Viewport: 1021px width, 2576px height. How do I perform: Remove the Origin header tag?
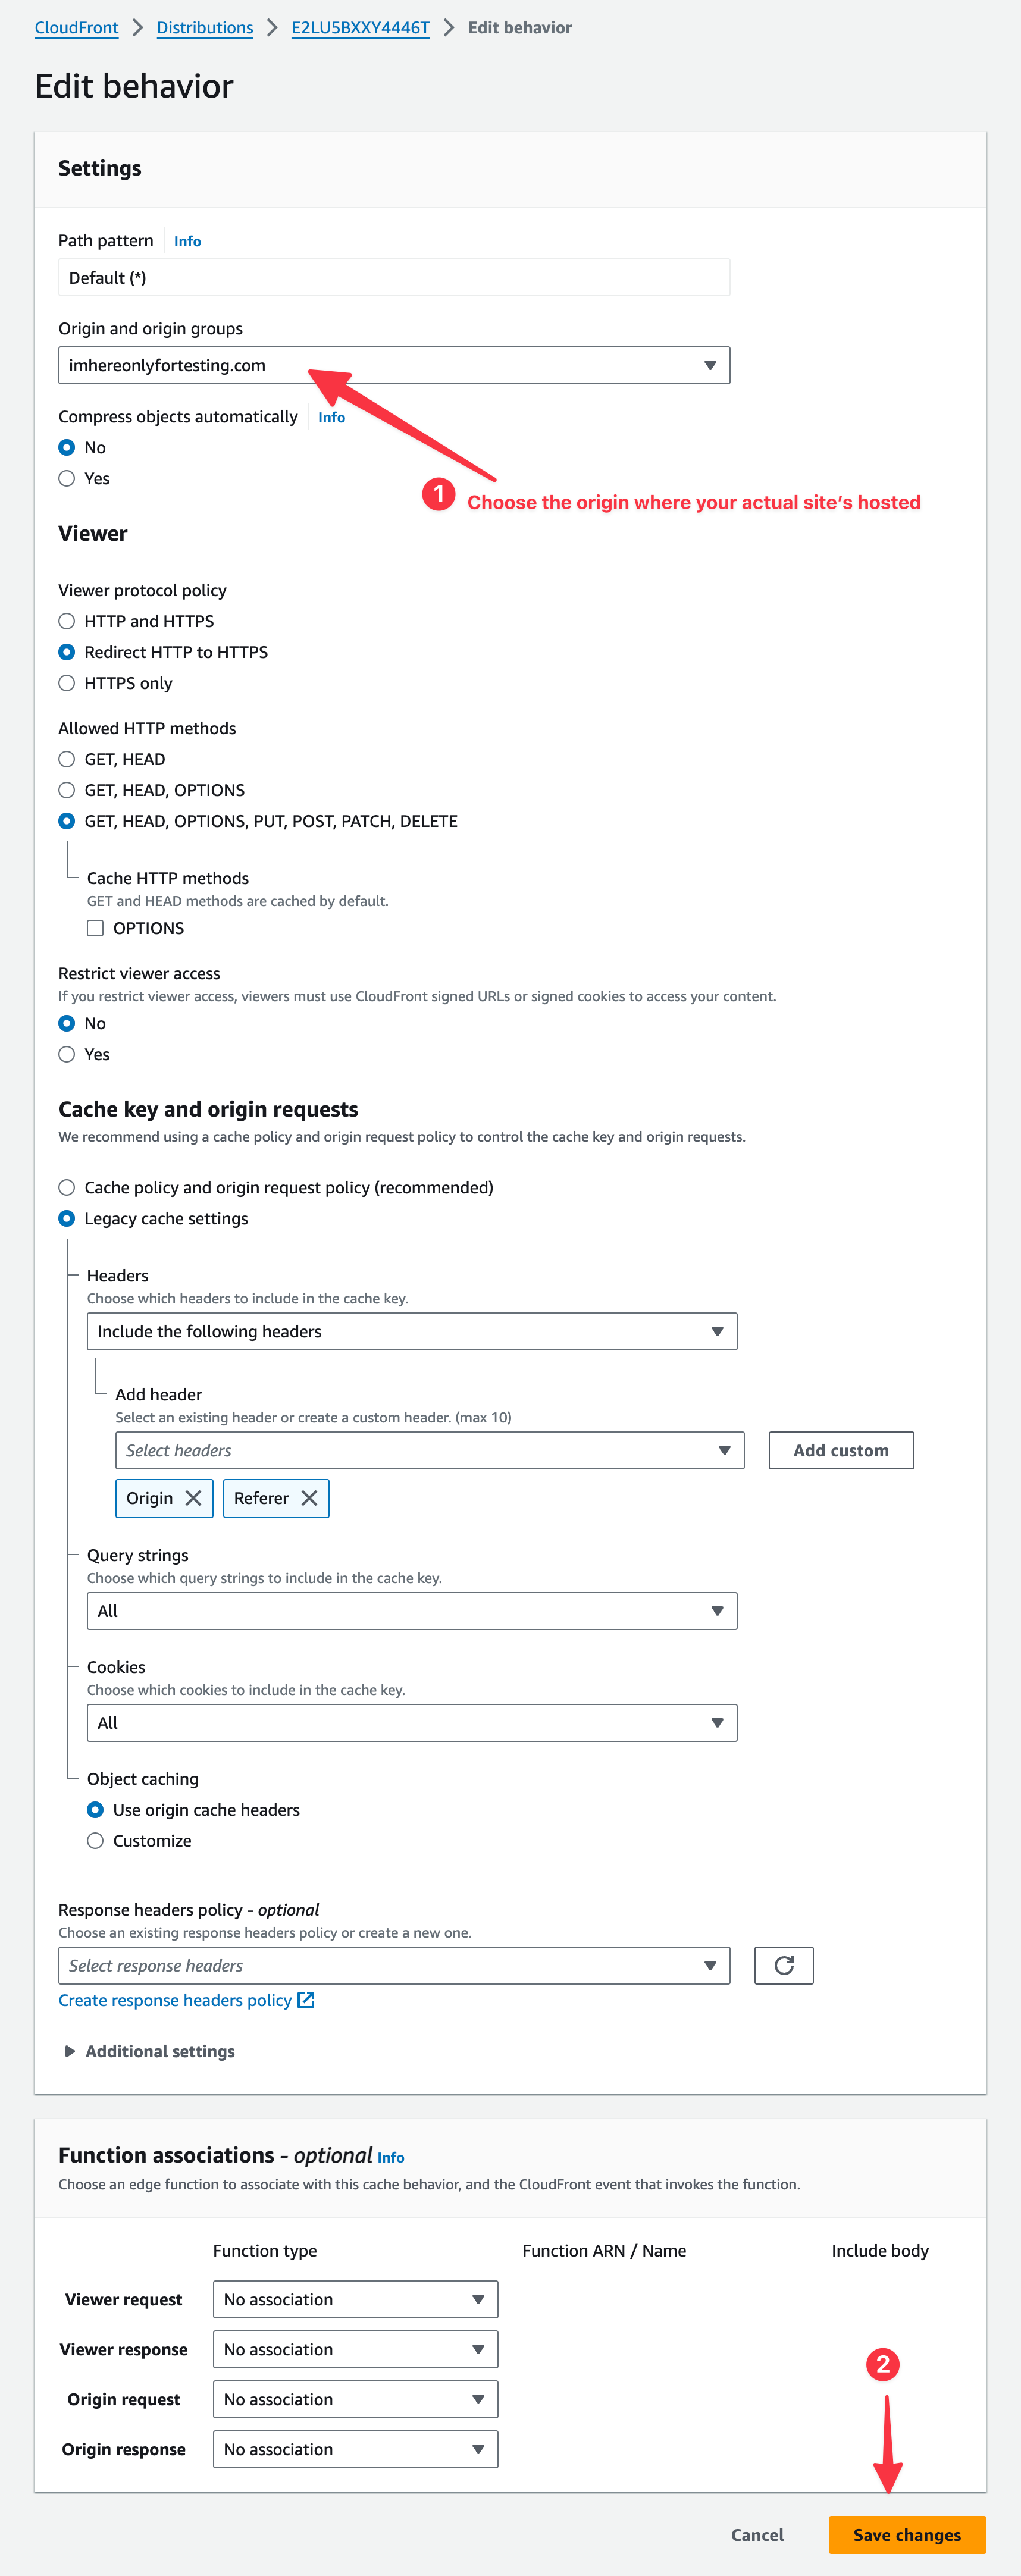click(193, 1498)
